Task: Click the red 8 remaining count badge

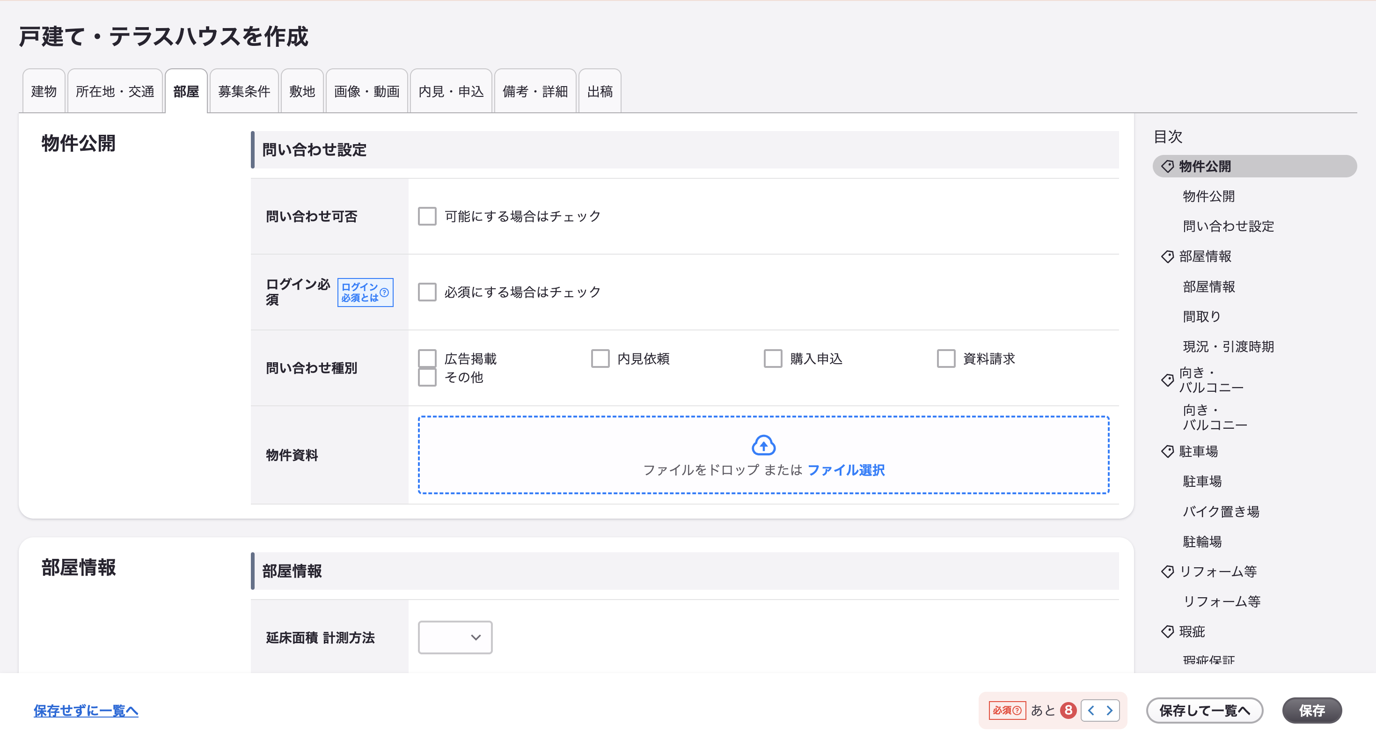Action: (1068, 710)
